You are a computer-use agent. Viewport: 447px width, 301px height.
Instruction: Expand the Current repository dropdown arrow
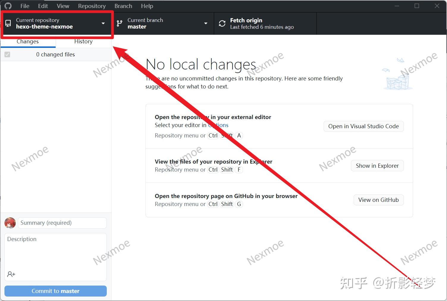pos(103,23)
